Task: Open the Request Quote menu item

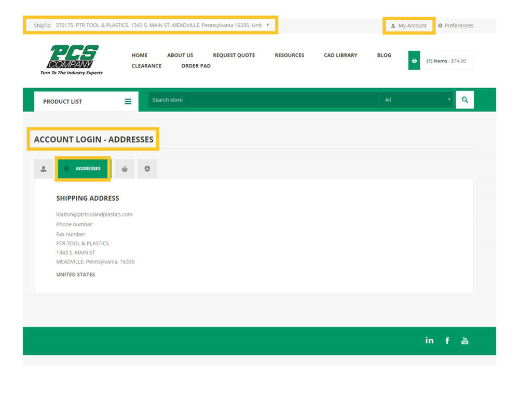Action: [234, 55]
